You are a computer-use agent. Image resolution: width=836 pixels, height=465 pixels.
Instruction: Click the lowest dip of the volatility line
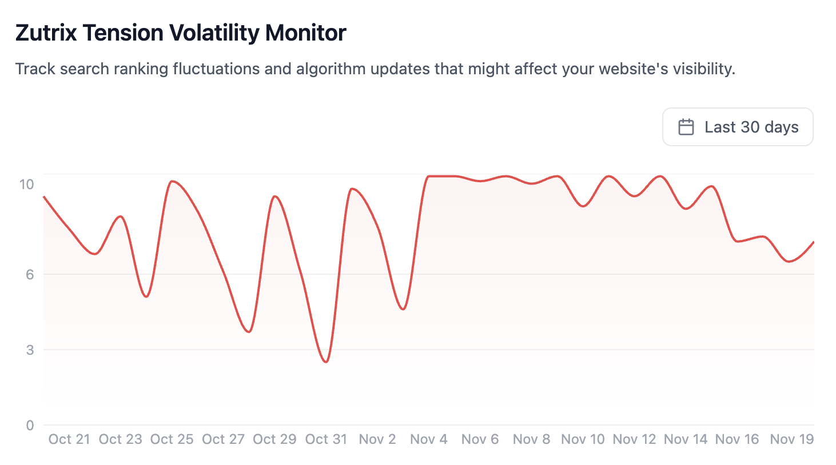coord(326,362)
